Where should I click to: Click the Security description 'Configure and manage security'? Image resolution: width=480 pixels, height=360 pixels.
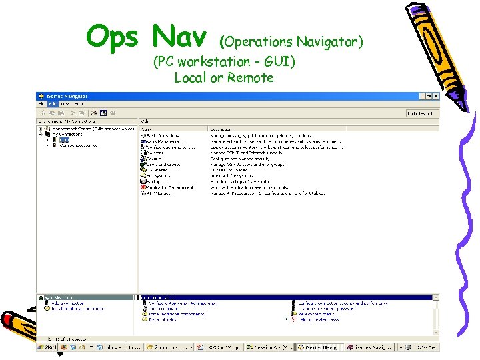tap(240, 159)
